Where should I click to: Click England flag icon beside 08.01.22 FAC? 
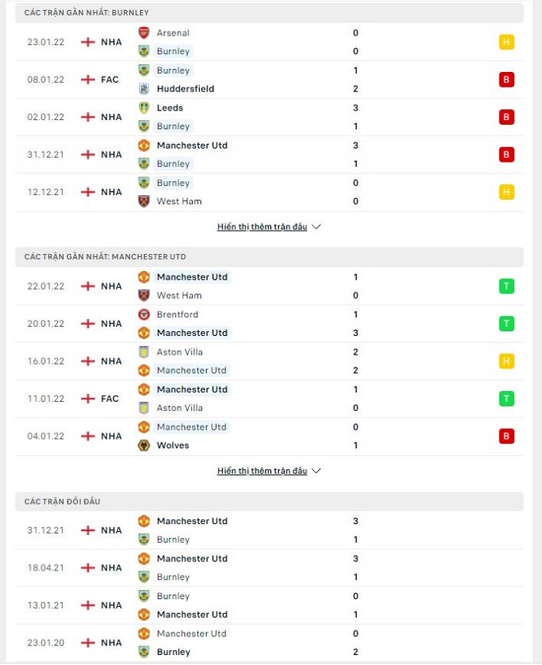(87, 79)
